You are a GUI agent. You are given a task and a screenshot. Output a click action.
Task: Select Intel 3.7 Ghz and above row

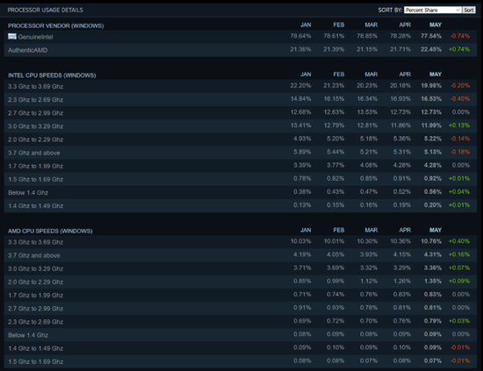(241, 153)
